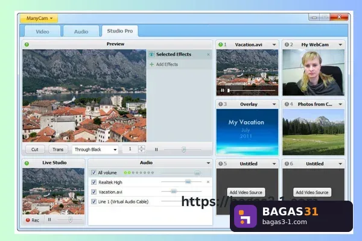This screenshot has height=241, width=362.
Task: Add Video Source to slot 6
Action: click(312, 192)
